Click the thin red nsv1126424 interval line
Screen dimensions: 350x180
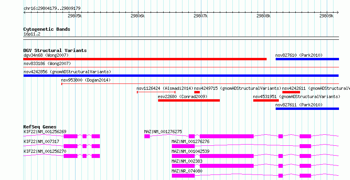(156, 92)
